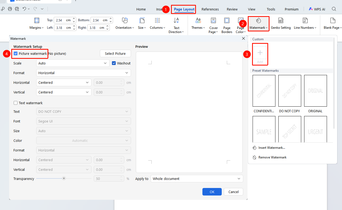Open the picture watermark Format dropdown
This screenshot has height=210, width=342.
83,73
